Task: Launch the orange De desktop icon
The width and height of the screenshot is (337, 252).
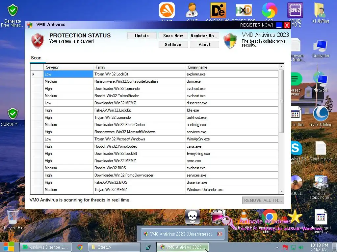Action: point(218,10)
